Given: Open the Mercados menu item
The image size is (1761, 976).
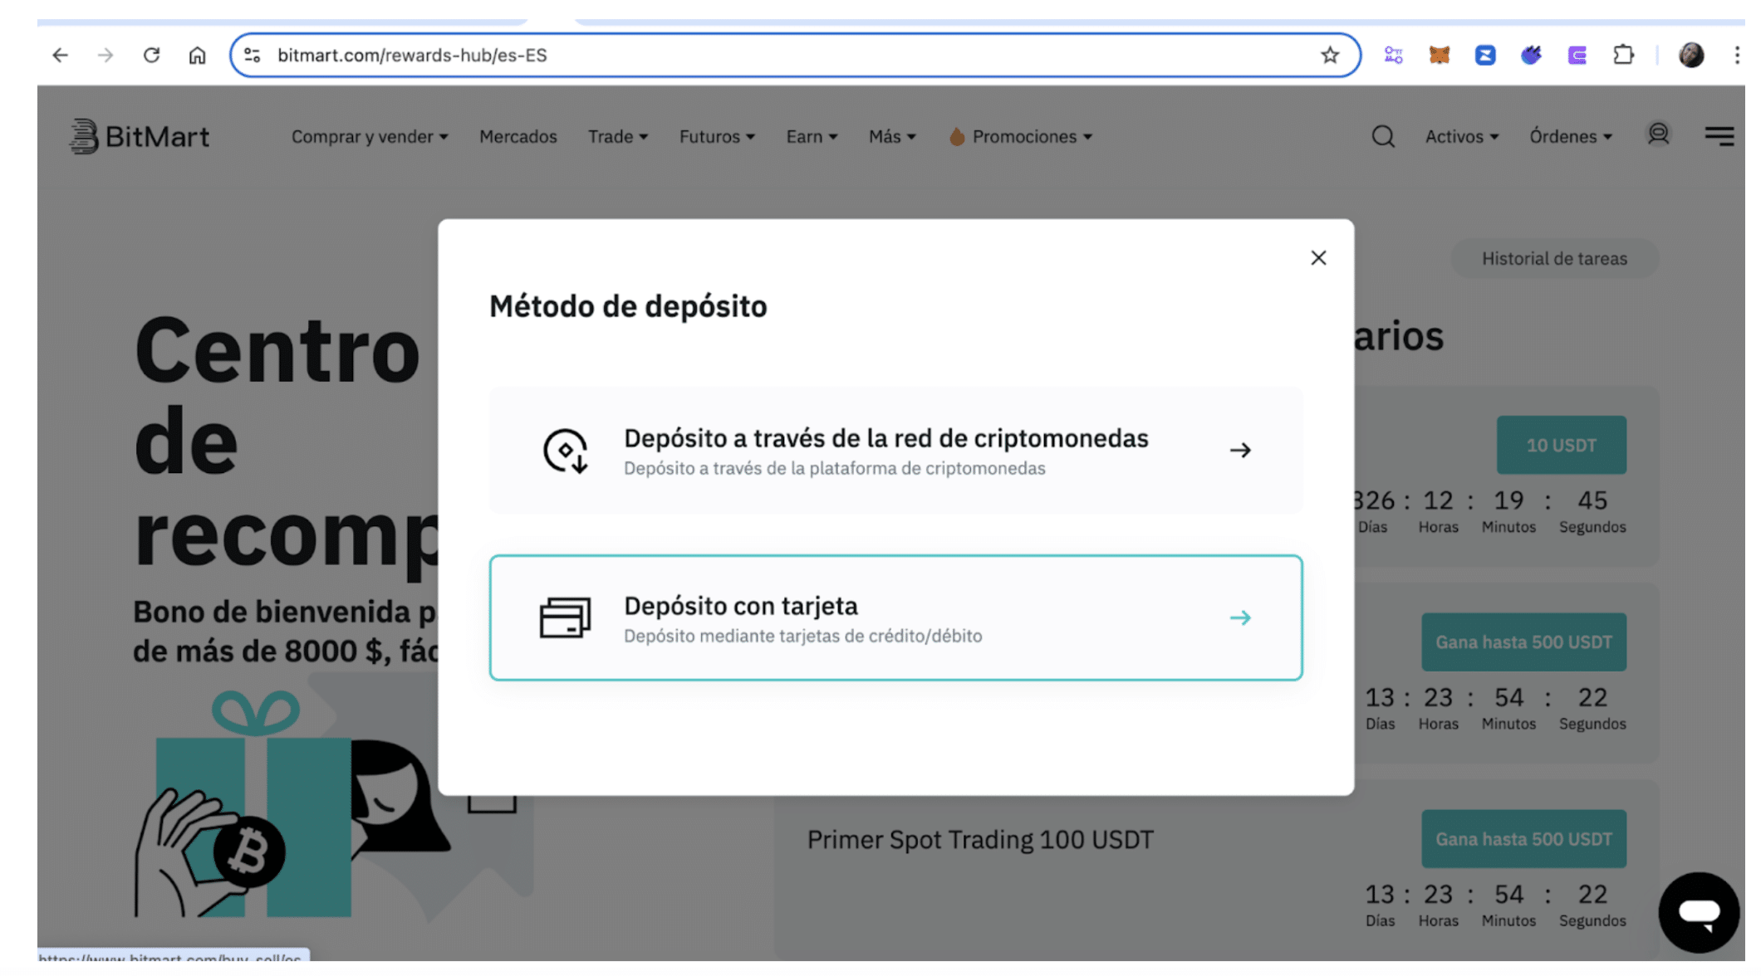Looking at the screenshot, I should click(x=517, y=136).
